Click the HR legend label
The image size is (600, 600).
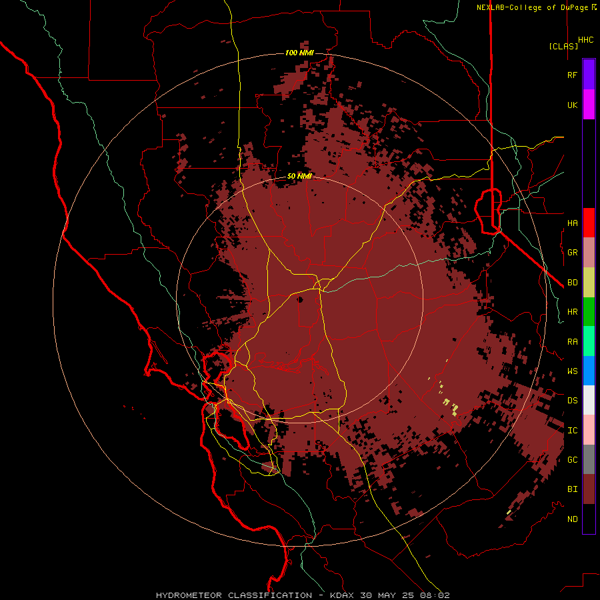572,312
